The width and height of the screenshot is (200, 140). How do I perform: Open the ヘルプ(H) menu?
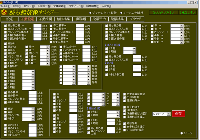tap(107, 6)
